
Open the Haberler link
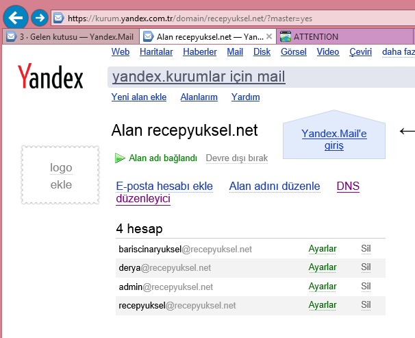pyautogui.click(x=200, y=51)
